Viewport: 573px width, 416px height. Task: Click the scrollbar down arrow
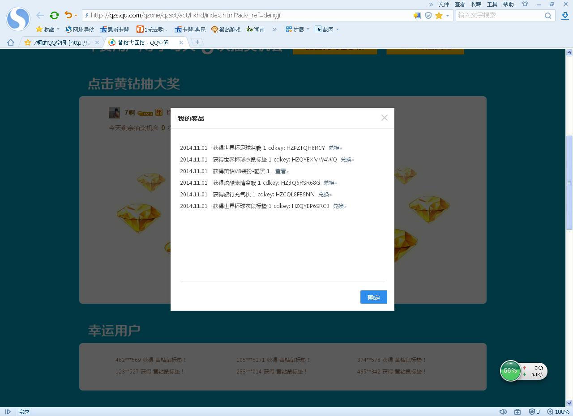click(x=569, y=403)
